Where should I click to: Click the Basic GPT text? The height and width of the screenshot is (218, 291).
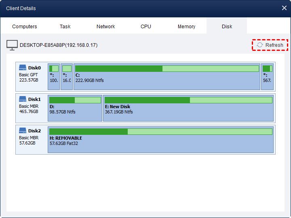click(28, 75)
